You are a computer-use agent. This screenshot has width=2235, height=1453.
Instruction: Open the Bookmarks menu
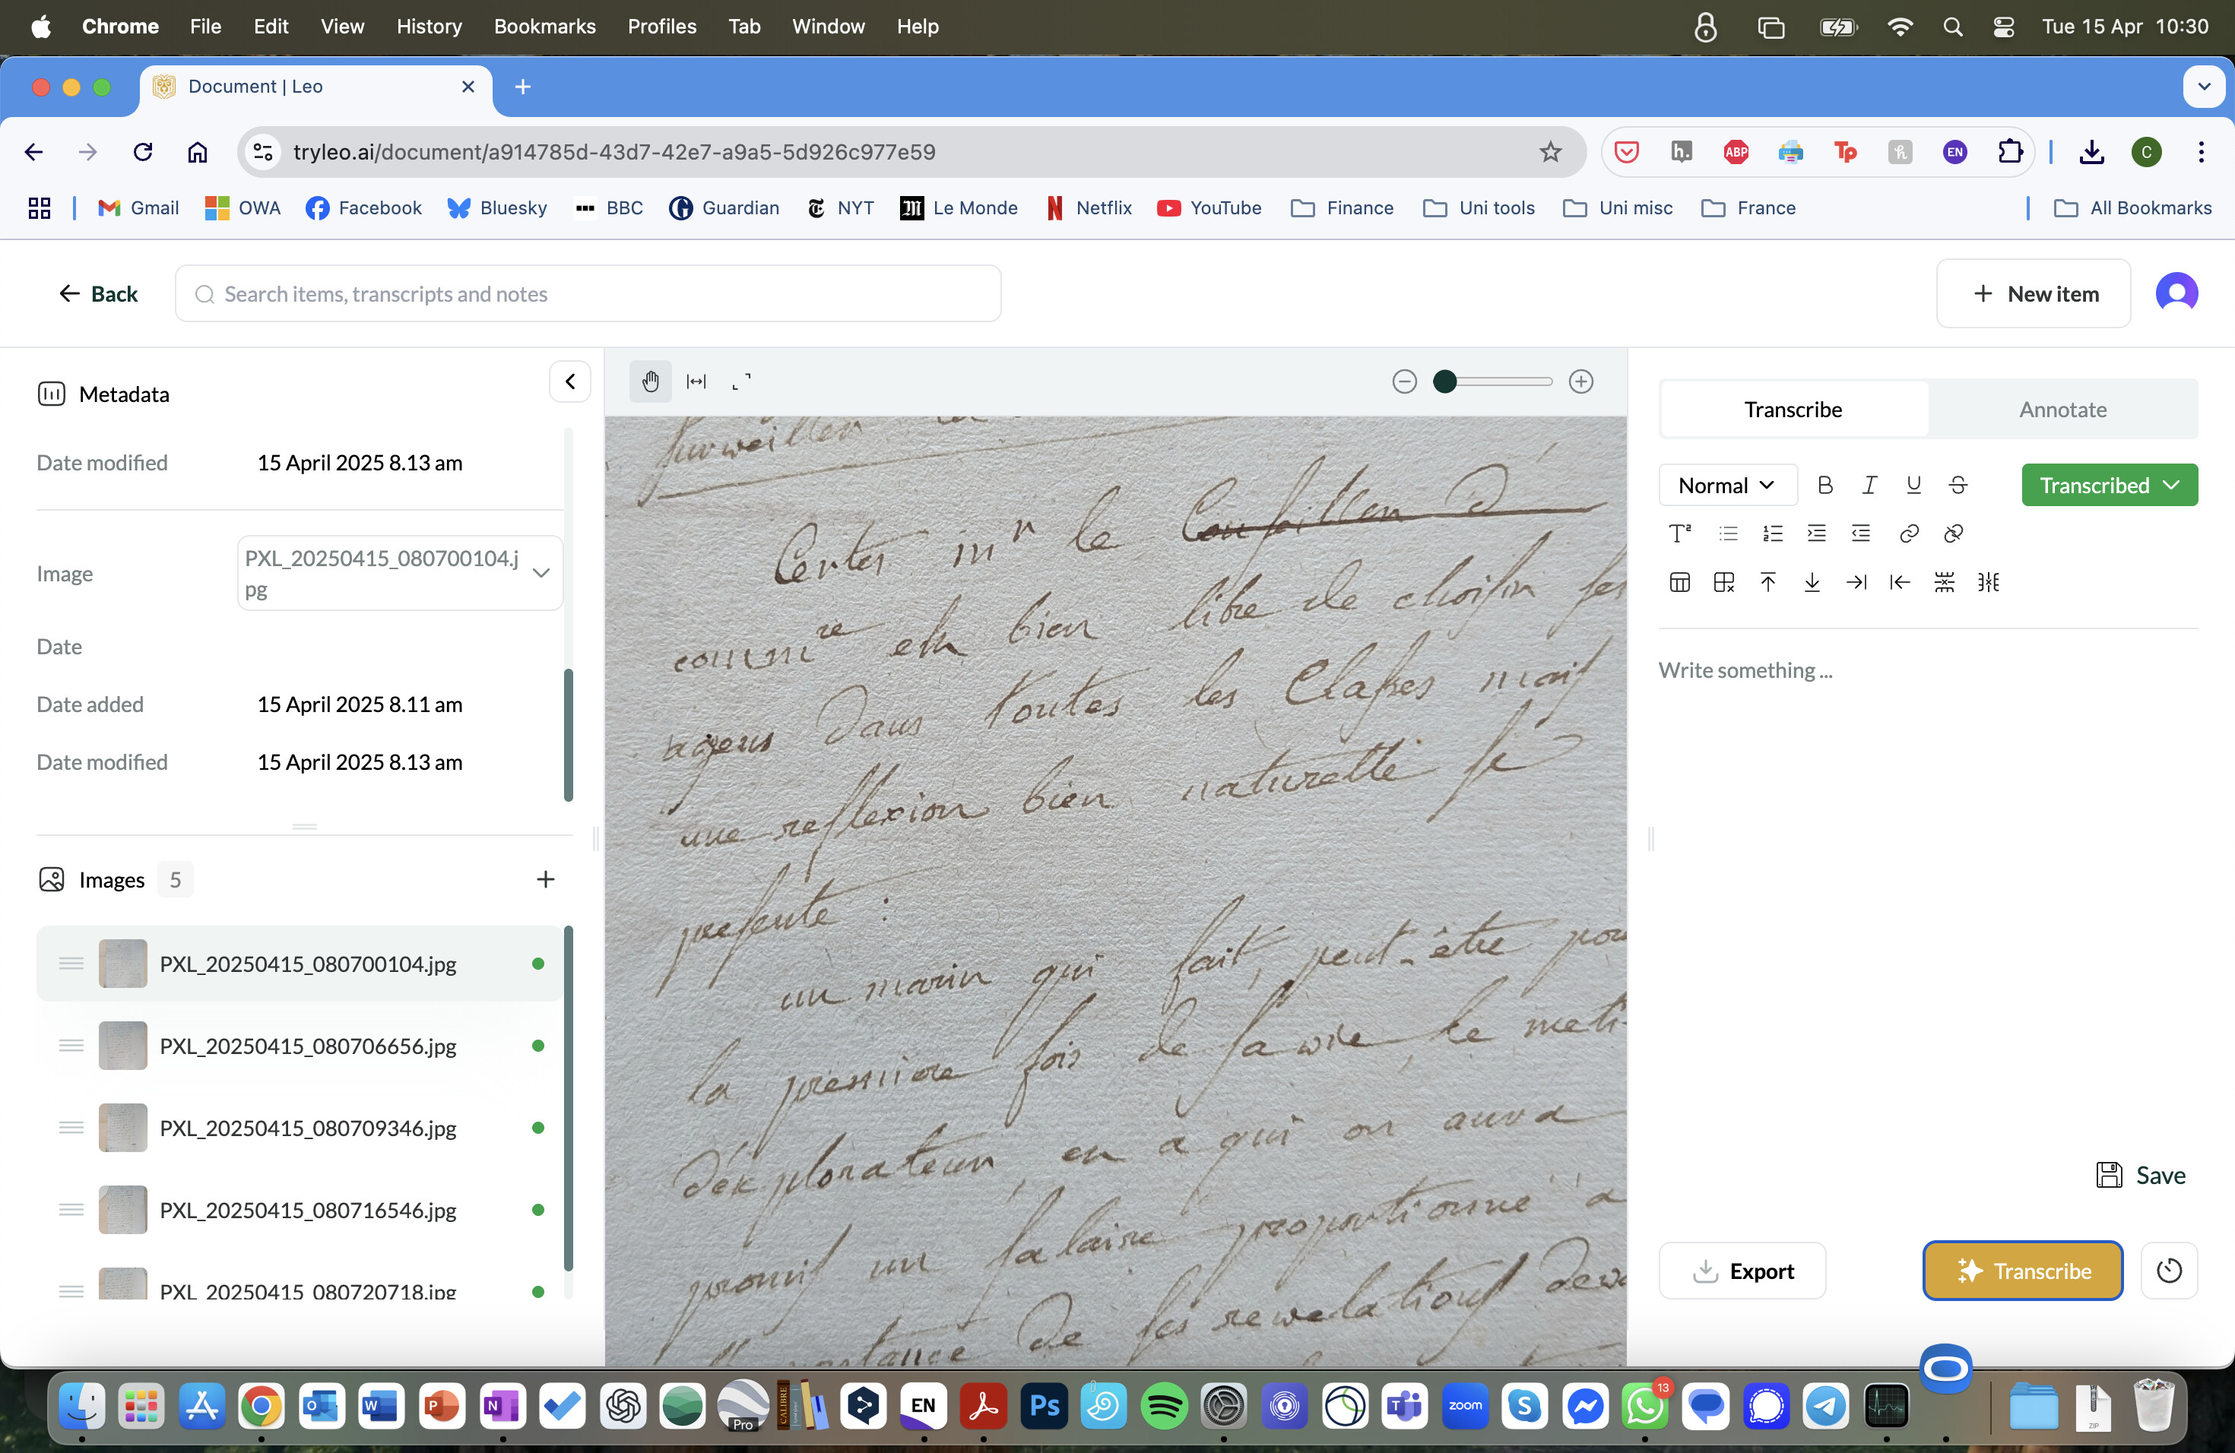click(x=544, y=27)
